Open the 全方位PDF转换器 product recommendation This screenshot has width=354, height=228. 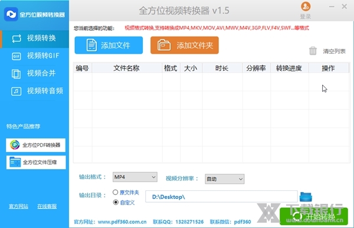pos(35,145)
